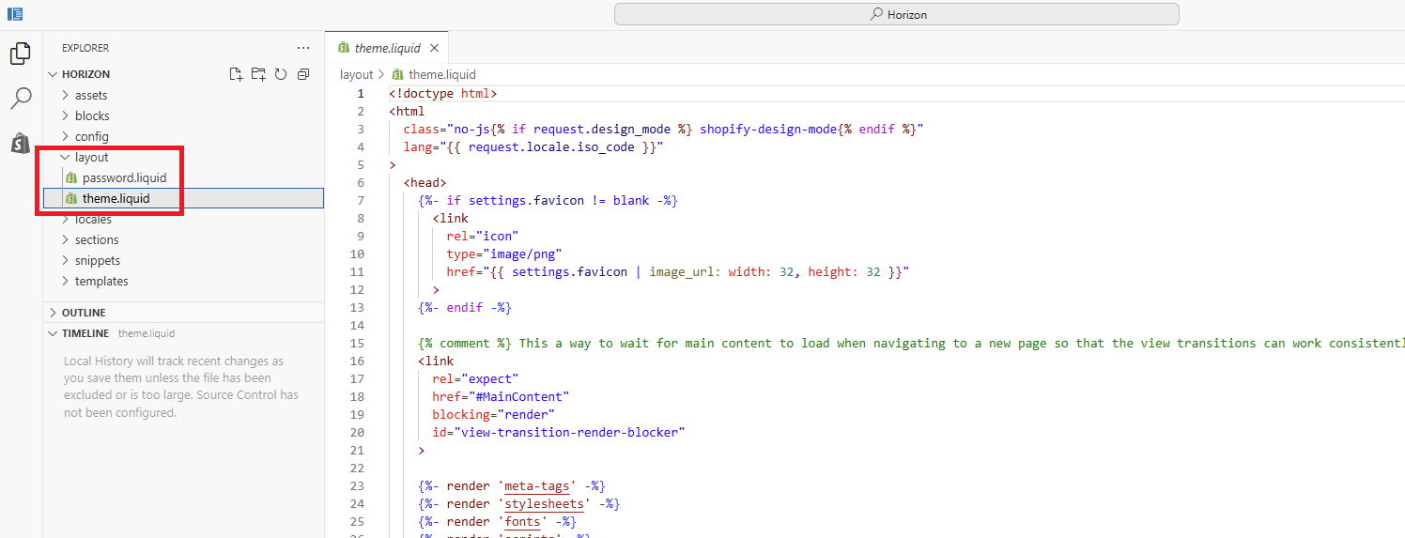Expand the blocks folder
Screen dimensions: 1405x538
[66, 115]
